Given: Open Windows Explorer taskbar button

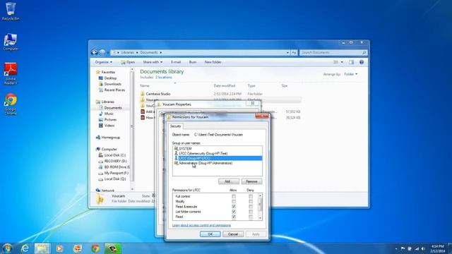Looking at the screenshot, I should click(x=42, y=248).
